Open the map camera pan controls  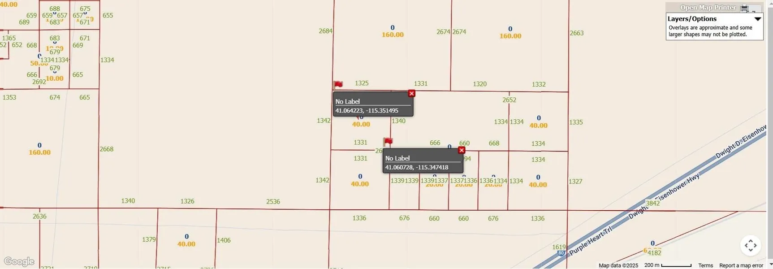pos(750,245)
